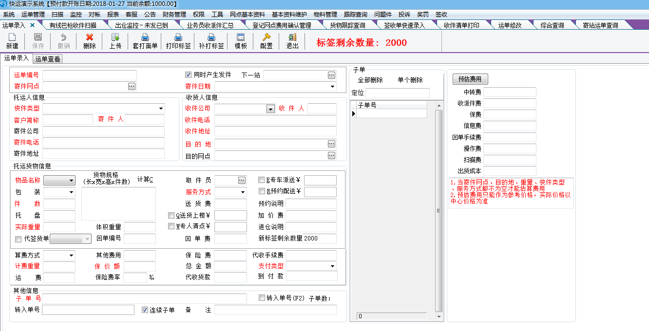Open the 寄件日期 date dropdown

click(x=332, y=87)
